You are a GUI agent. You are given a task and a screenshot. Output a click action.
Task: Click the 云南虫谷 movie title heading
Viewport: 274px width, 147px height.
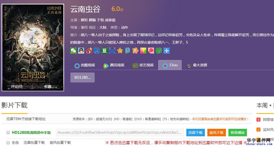pyautogui.click(x=85, y=9)
